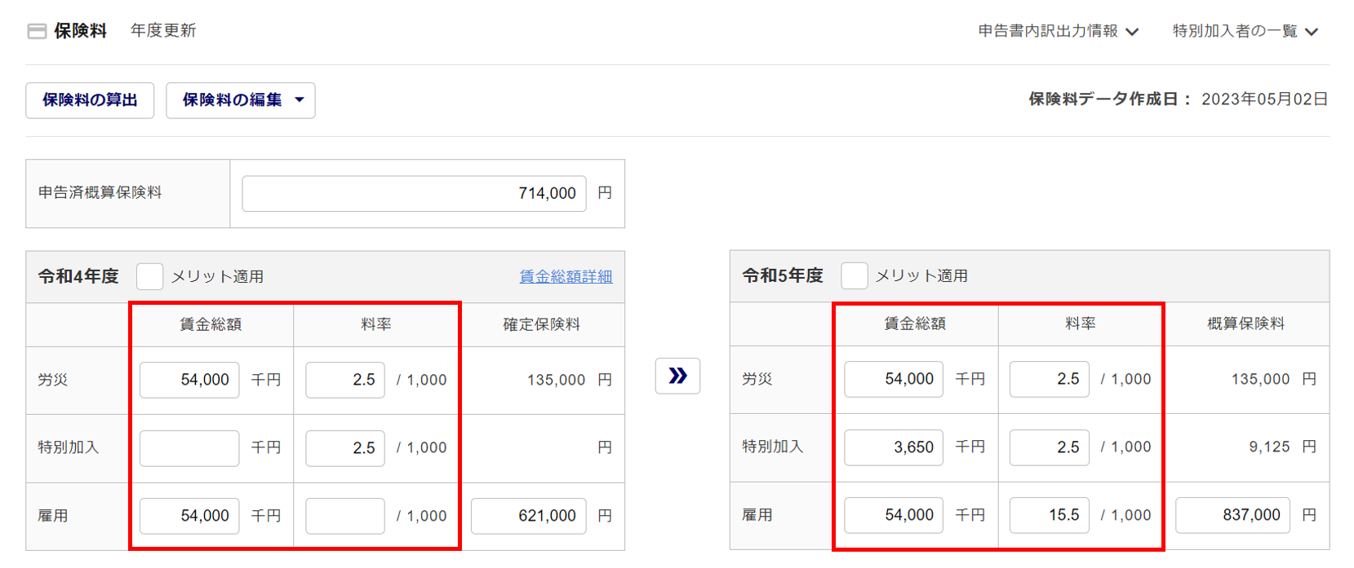The height and width of the screenshot is (568, 1354).
Task: Click 令和5年度 料率 column header
Action: [x=1081, y=324]
